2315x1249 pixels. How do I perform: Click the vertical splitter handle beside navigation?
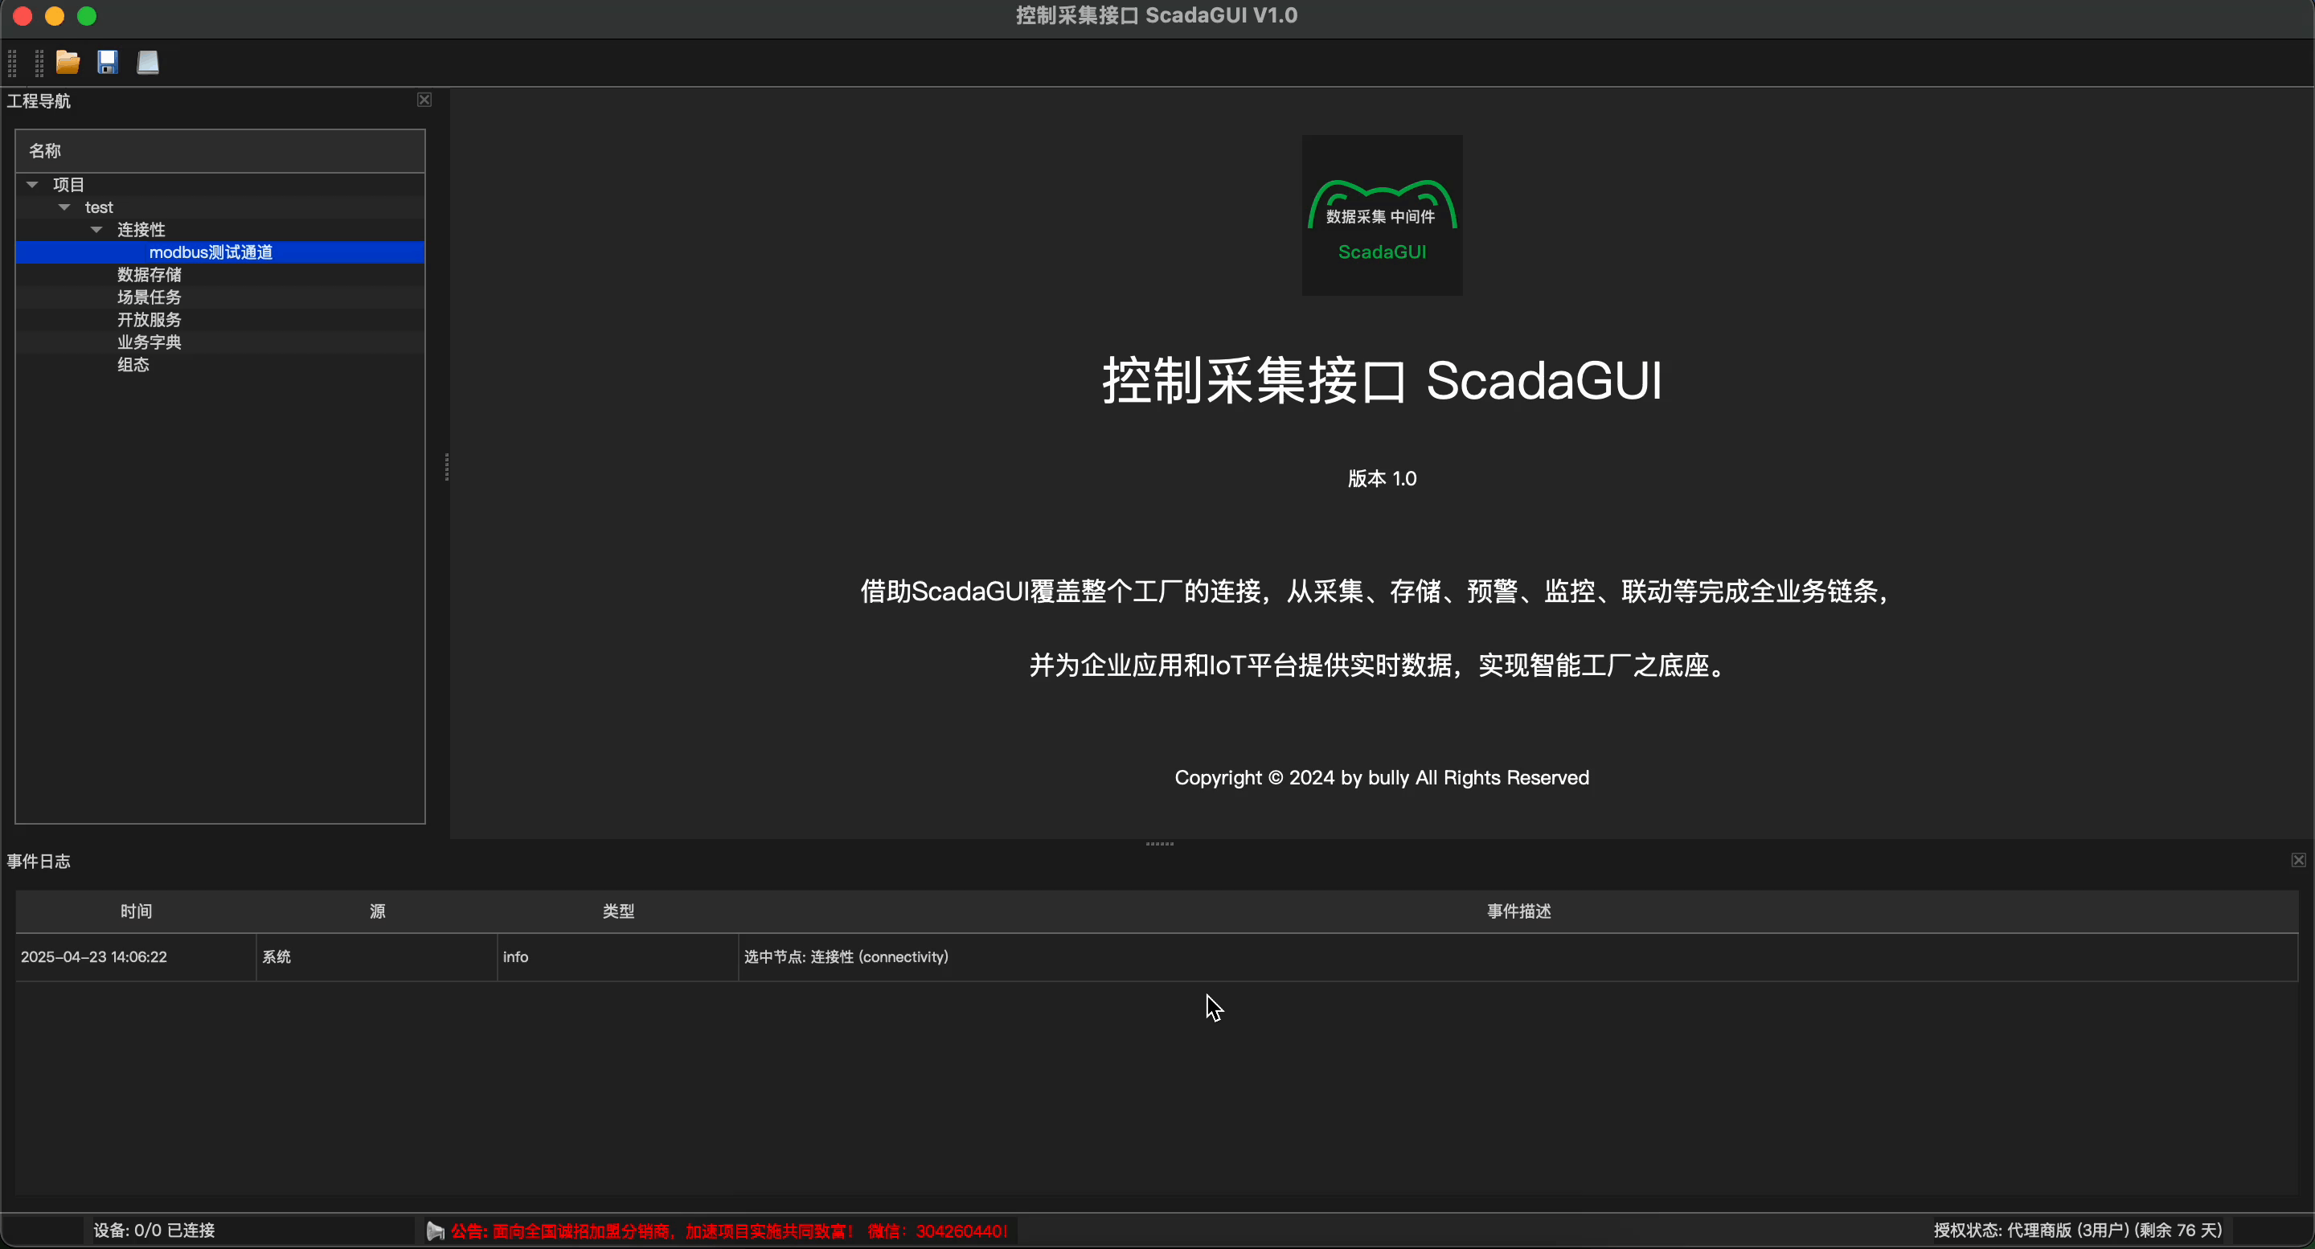pos(447,467)
